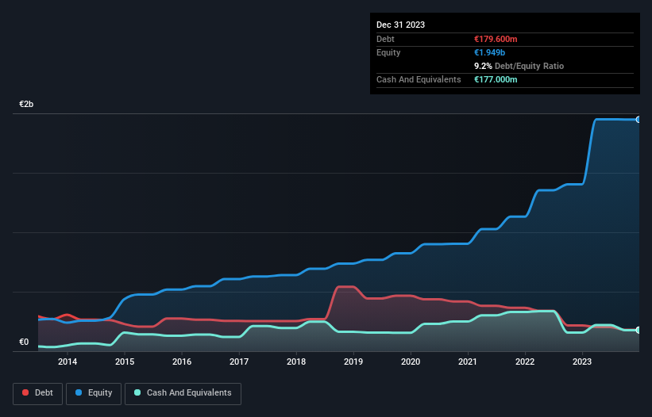Click the Dec 31 2023 tooltip date
Viewport: 652px width, 417px height.
click(400, 25)
